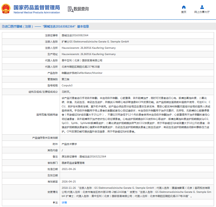Screen dimensions: 216x207
Task: Click 适用范围/预期用途 label
Action: (x=47, y=115)
